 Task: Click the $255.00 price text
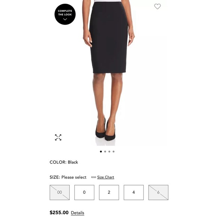pos(59,213)
